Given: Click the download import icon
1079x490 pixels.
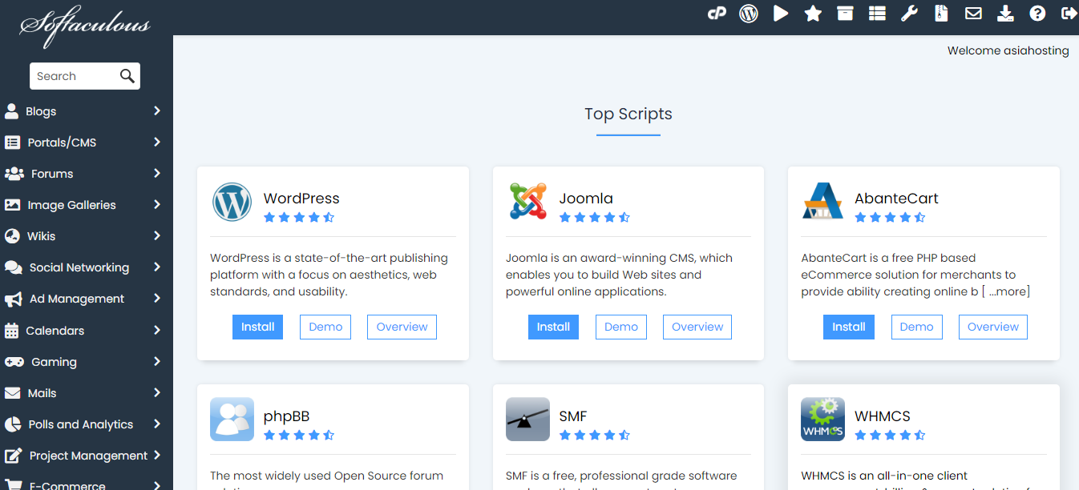Looking at the screenshot, I should pos(1005,14).
